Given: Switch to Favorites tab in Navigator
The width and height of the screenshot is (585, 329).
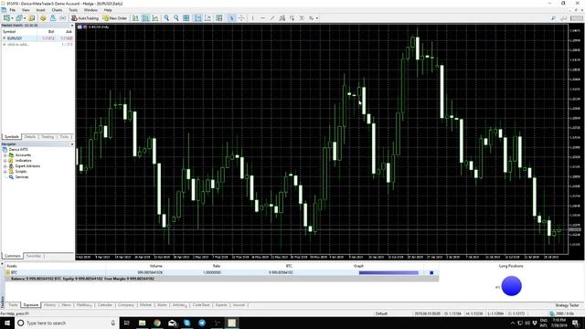Looking at the screenshot, I should [x=34, y=256].
